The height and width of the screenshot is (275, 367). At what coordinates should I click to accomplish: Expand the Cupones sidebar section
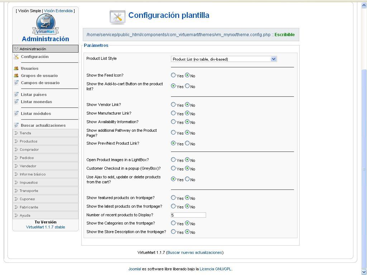46,199
